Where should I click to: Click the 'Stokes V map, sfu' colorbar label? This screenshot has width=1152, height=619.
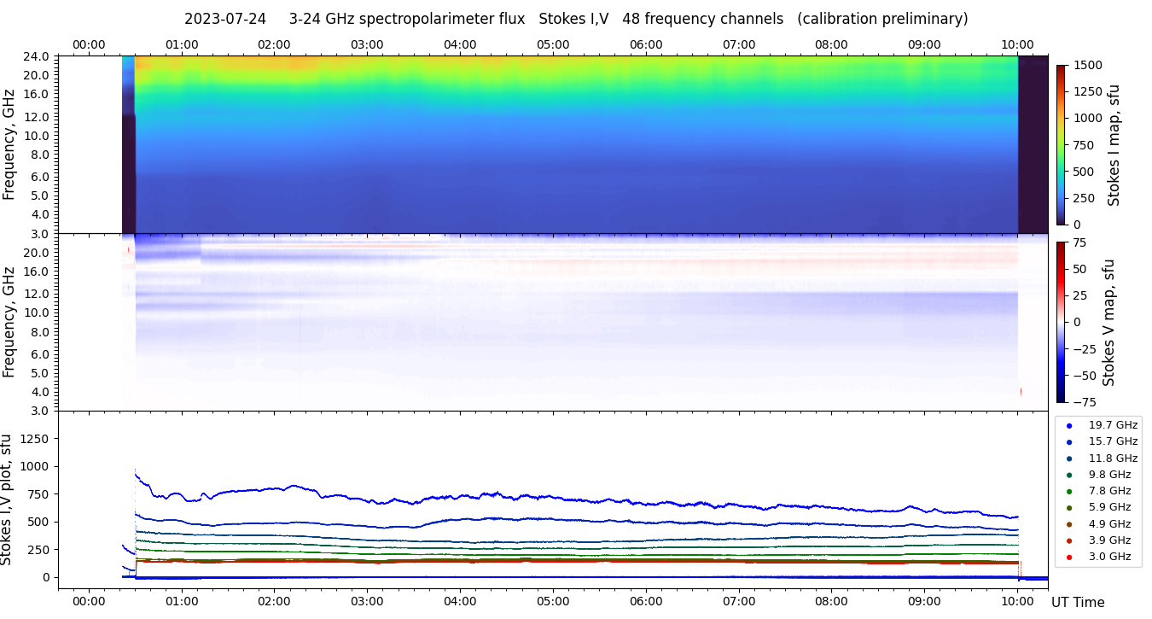pyautogui.click(x=1109, y=322)
